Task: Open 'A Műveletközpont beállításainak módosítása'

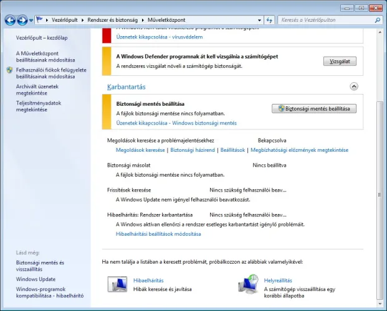Action: click(x=45, y=57)
